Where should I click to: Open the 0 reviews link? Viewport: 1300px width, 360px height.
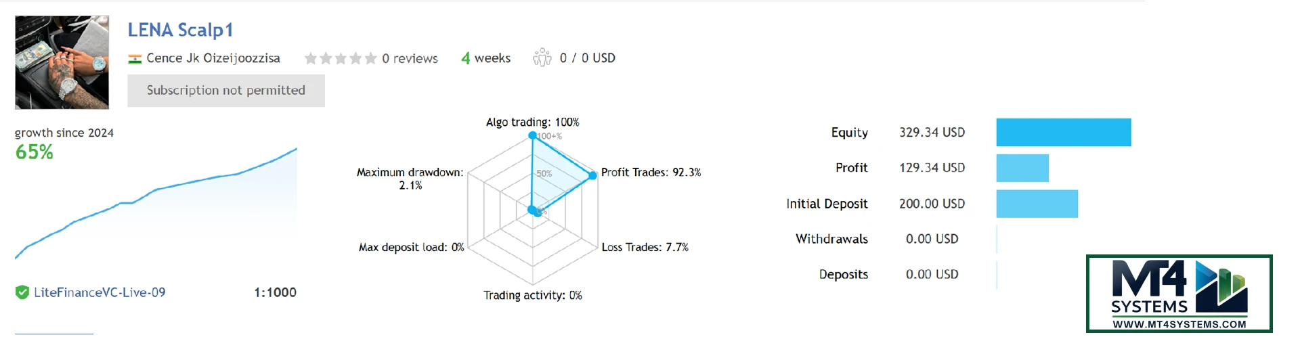[410, 59]
